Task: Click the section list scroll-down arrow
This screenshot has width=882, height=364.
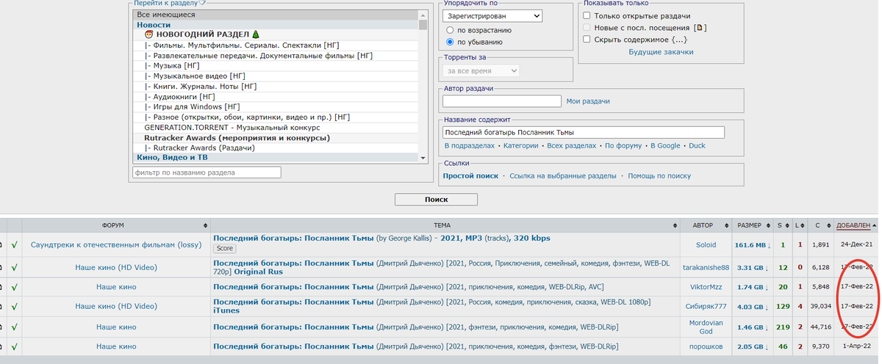Action: [423, 158]
